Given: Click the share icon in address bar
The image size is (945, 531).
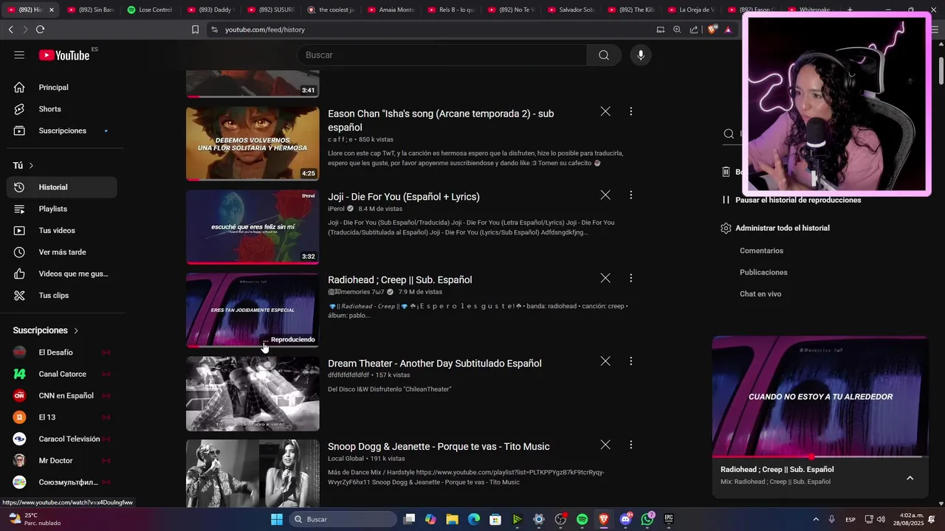Looking at the screenshot, I should tap(694, 29).
